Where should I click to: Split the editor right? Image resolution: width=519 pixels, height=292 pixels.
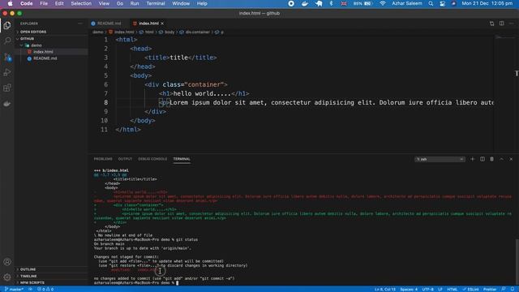pos(502,24)
